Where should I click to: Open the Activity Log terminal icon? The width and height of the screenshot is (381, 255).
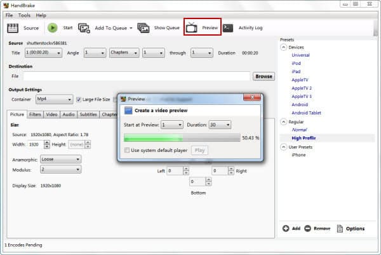coord(228,28)
